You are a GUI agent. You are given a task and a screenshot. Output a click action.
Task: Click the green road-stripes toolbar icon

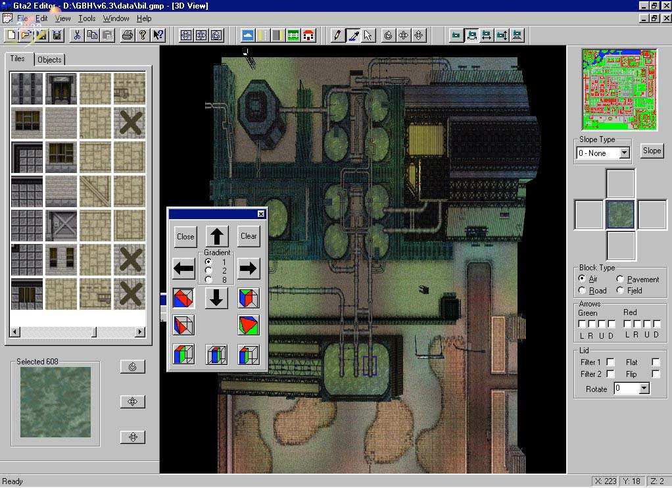point(293,35)
